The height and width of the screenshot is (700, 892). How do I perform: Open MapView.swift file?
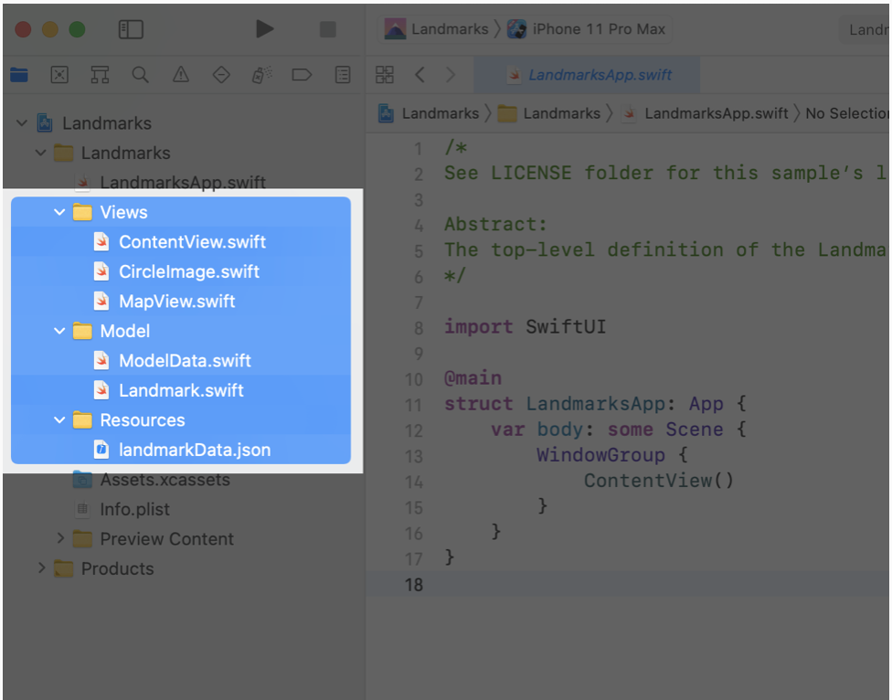click(181, 301)
